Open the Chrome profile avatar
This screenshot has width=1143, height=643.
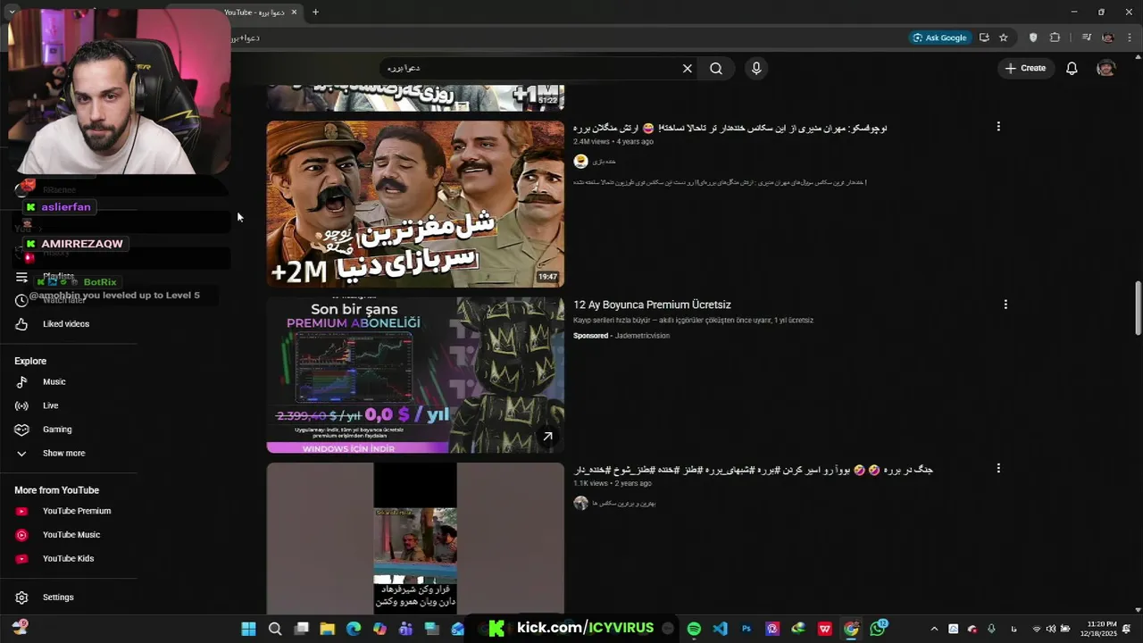[1108, 38]
